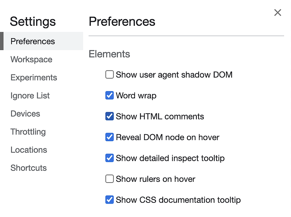Switch to the Locations tab
Viewport: 291px width, 217px height.
(29, 150)
